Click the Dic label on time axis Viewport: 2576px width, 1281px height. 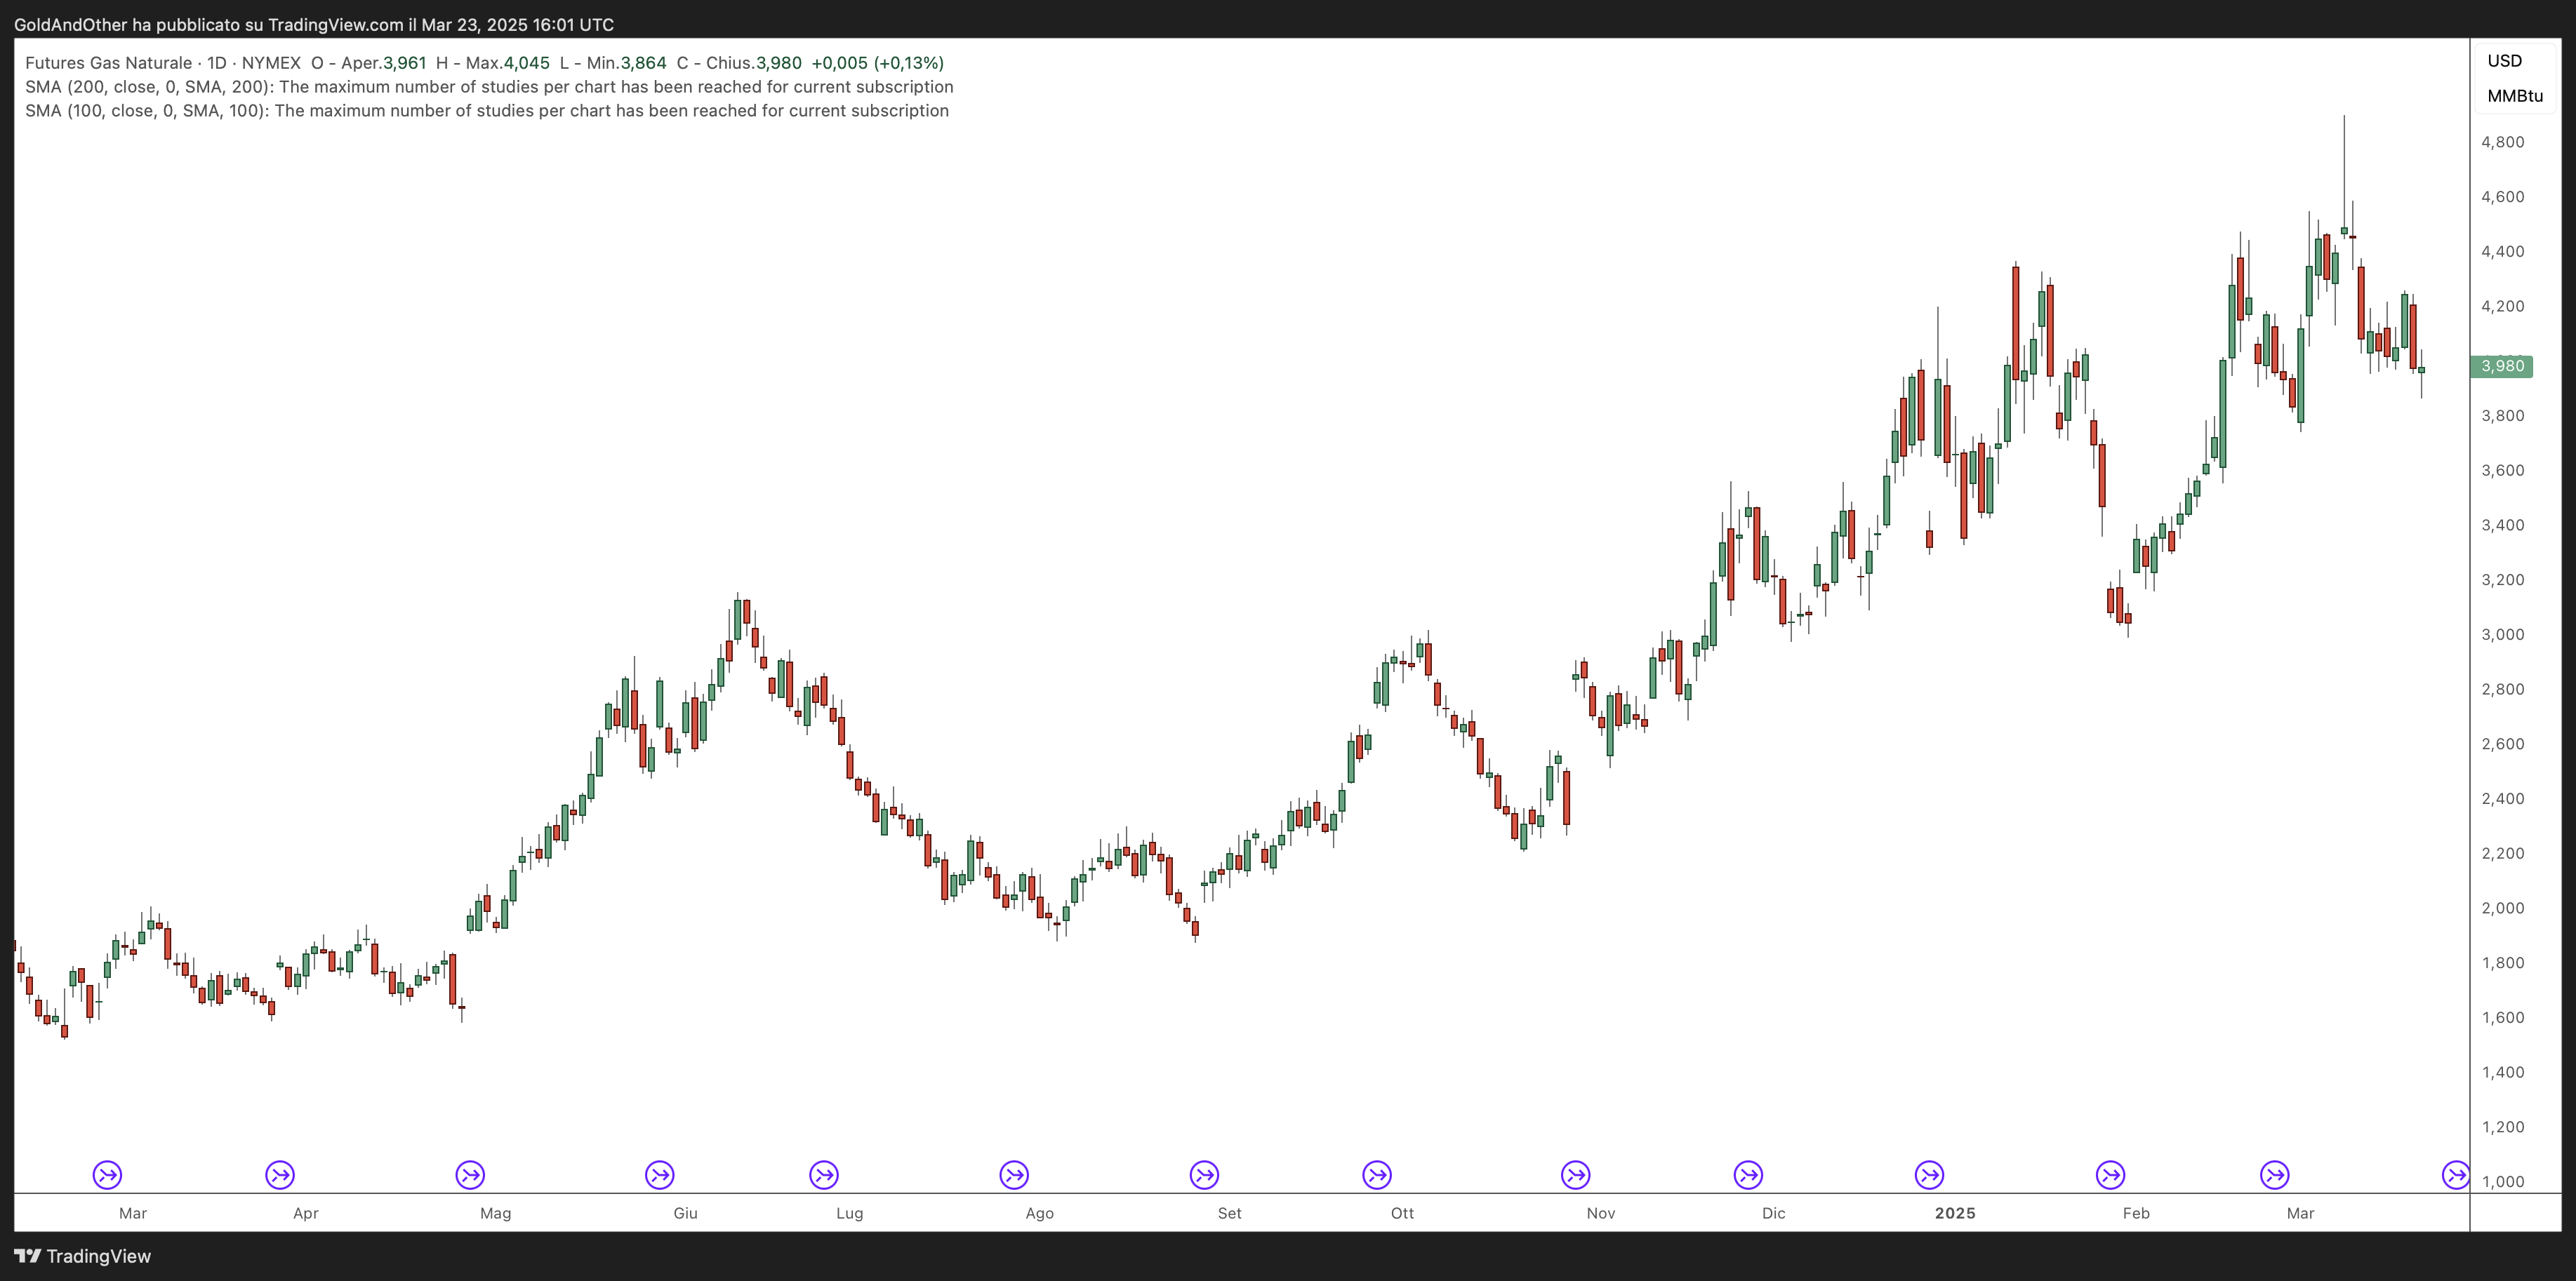click(x=1773, y=1213)
